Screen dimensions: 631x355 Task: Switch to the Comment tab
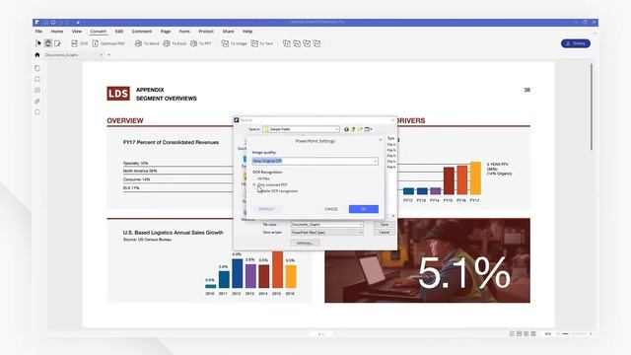tap(142, 32)
